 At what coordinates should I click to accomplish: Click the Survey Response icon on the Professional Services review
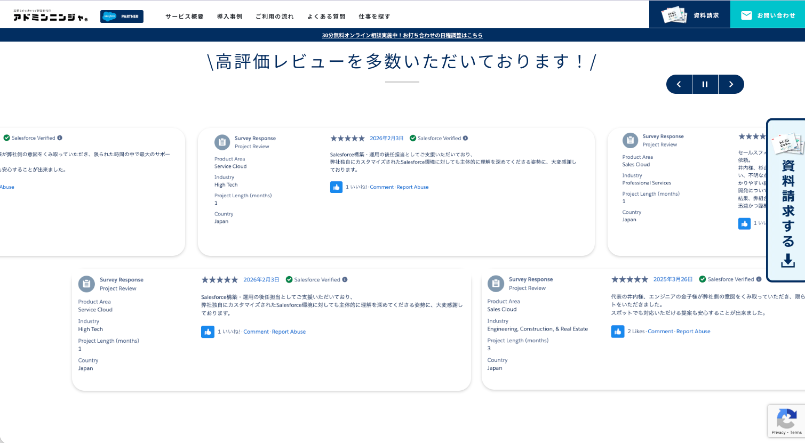pyautogui.click(x=630, y=140)
